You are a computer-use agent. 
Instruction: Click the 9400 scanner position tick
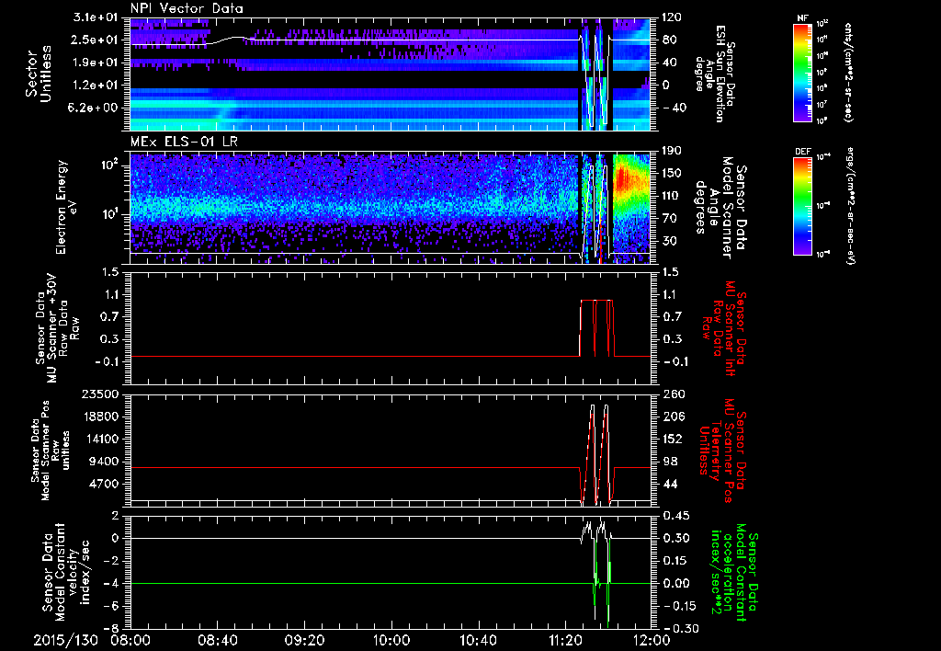(103, 462)
